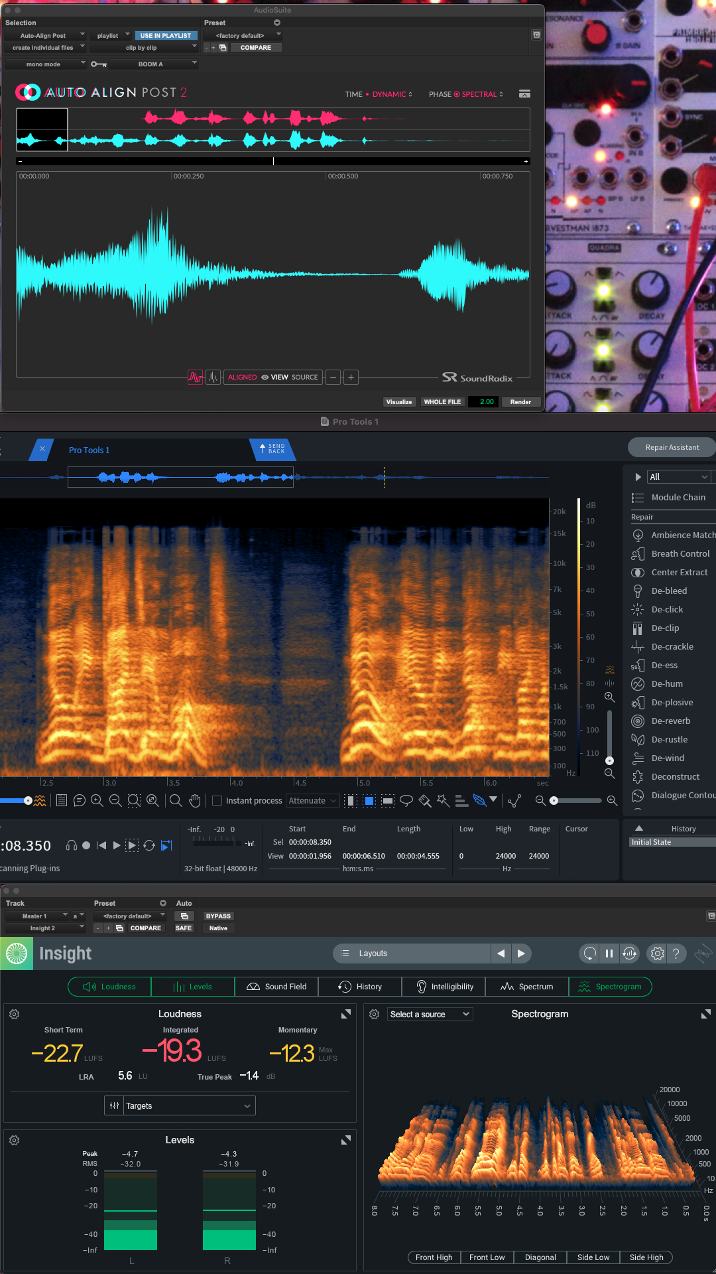
Task: Switch view to ALIGNED in Auto Align
Action: (x=243, y=377)
